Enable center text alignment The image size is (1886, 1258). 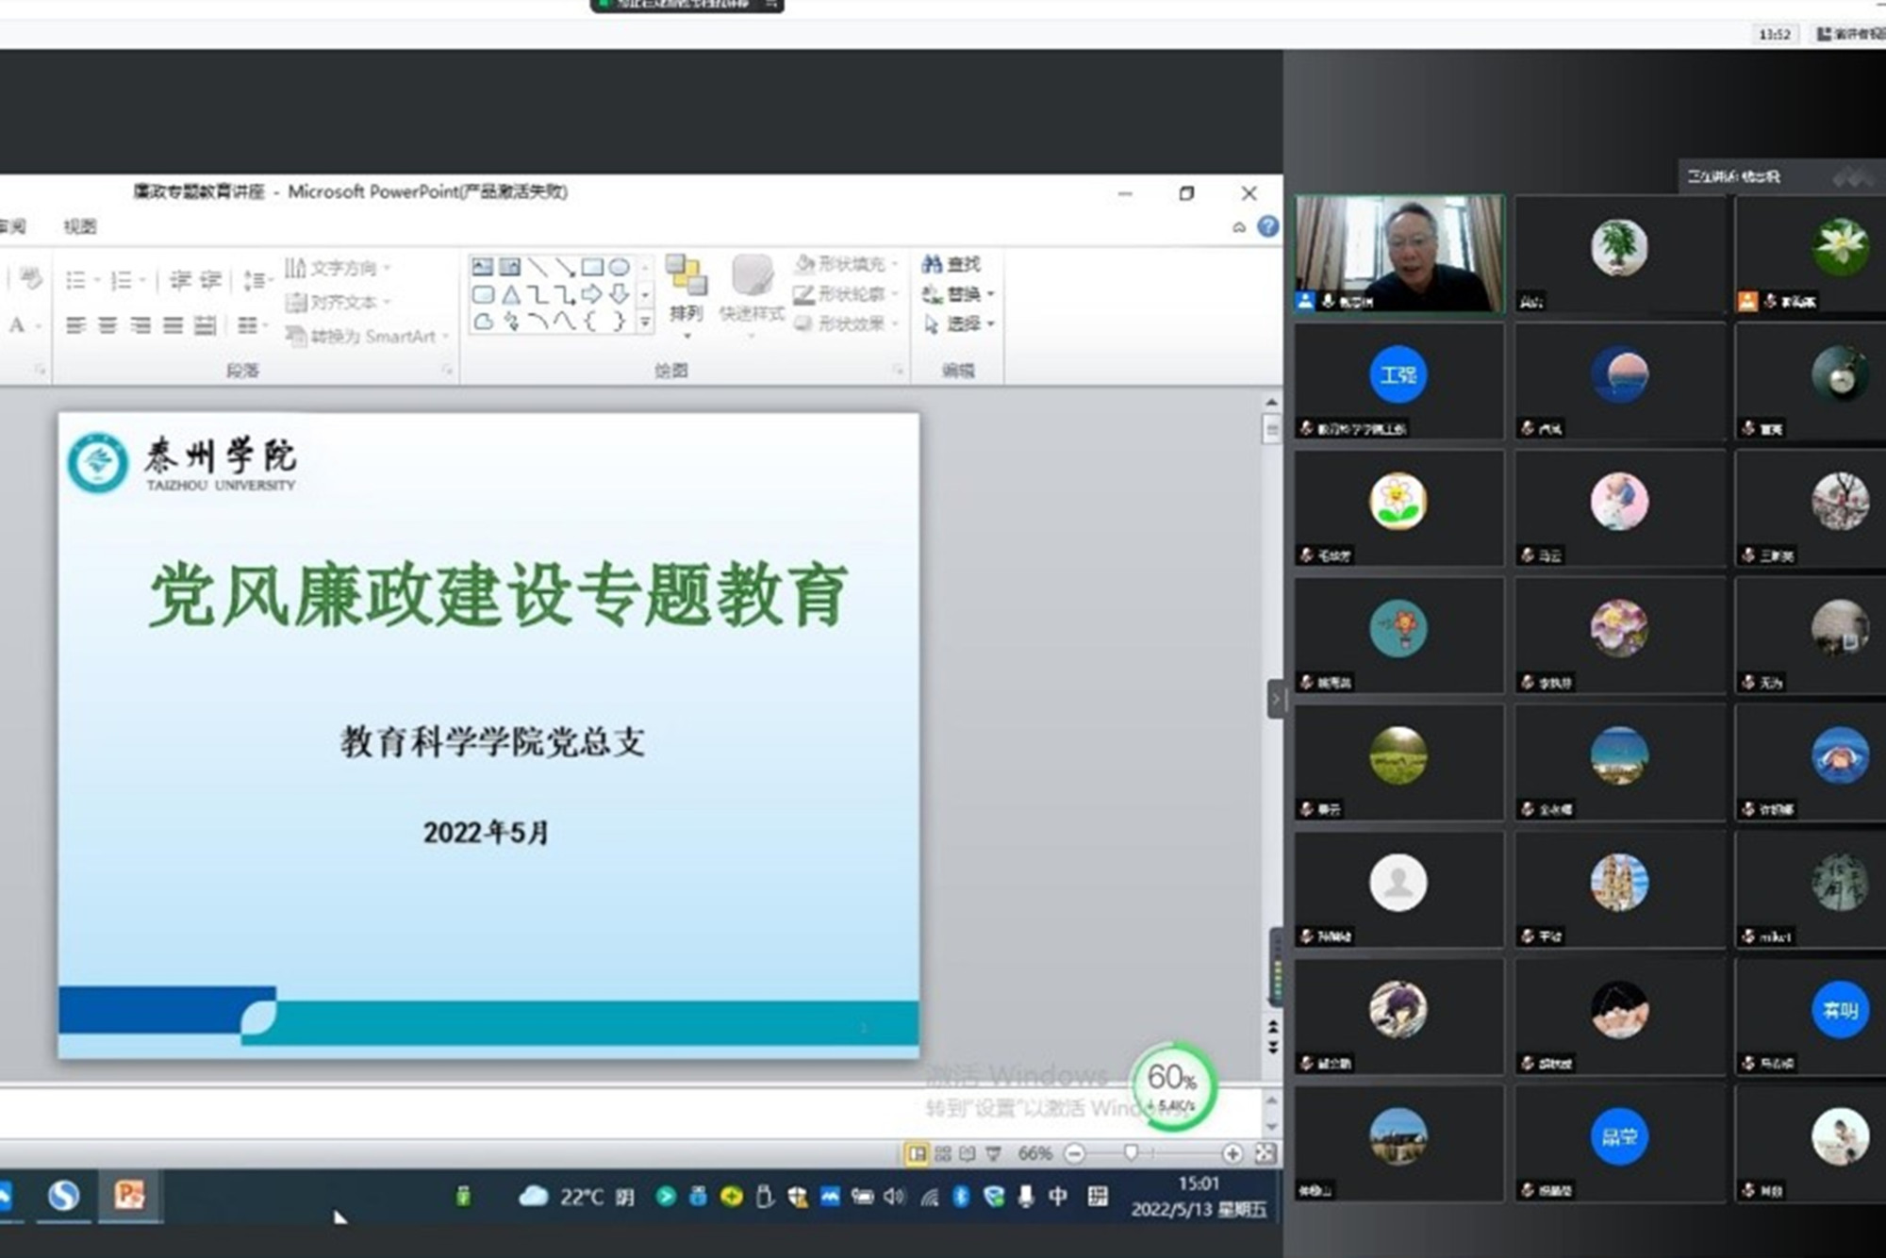tap(108, 325)
